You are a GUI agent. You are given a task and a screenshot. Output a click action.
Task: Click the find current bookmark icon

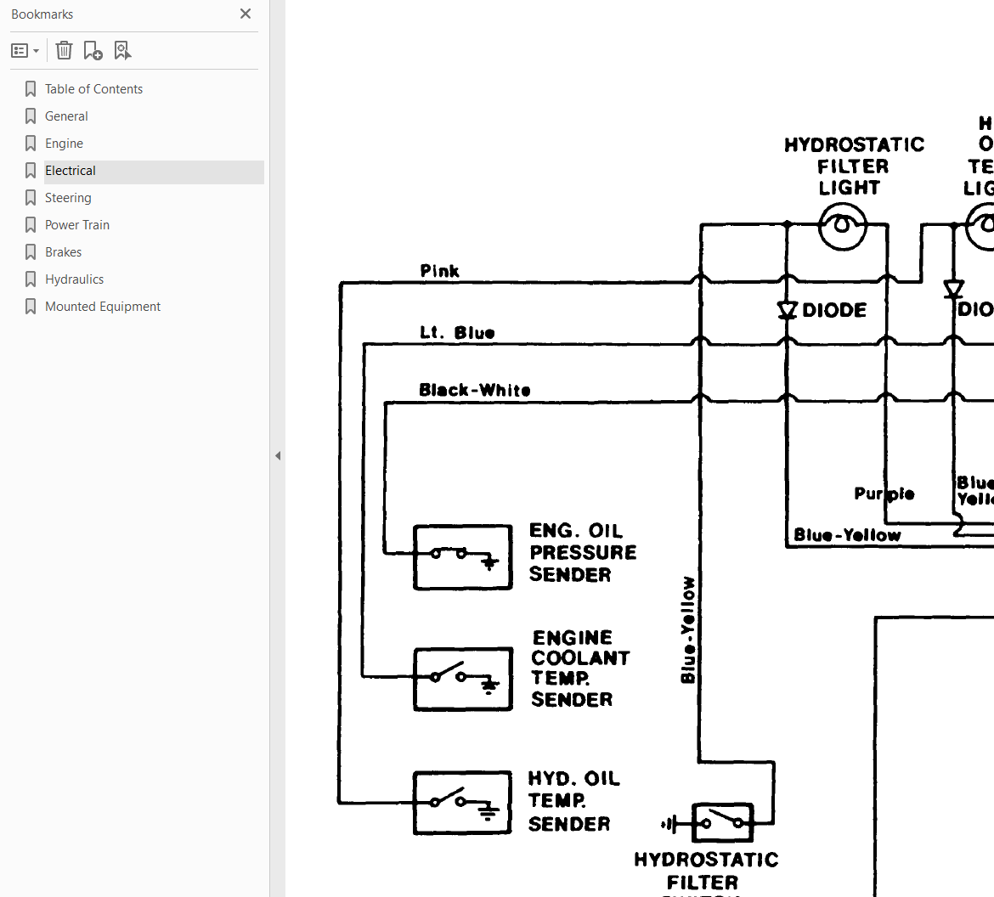tap(122, 50)
